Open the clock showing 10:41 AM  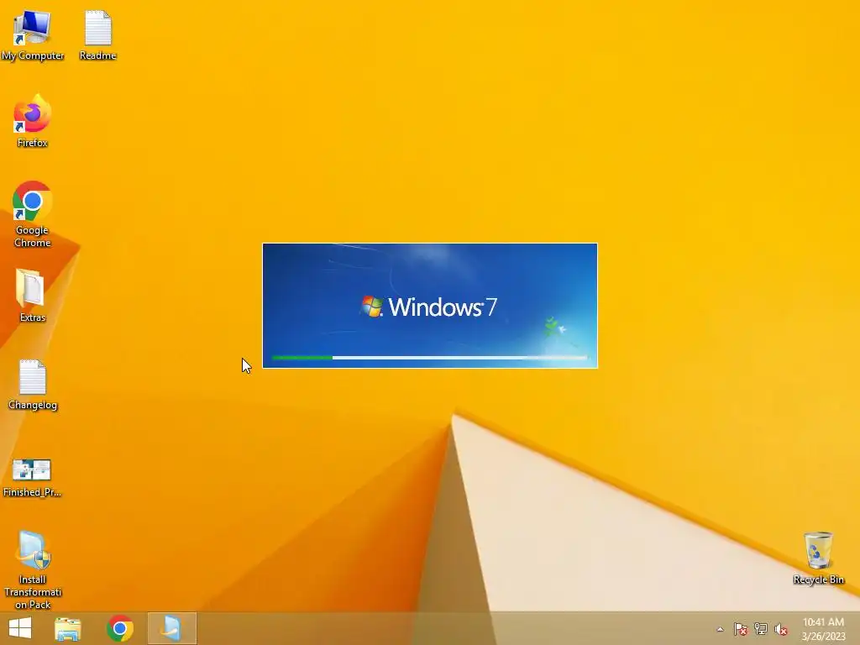coord(823,629)
